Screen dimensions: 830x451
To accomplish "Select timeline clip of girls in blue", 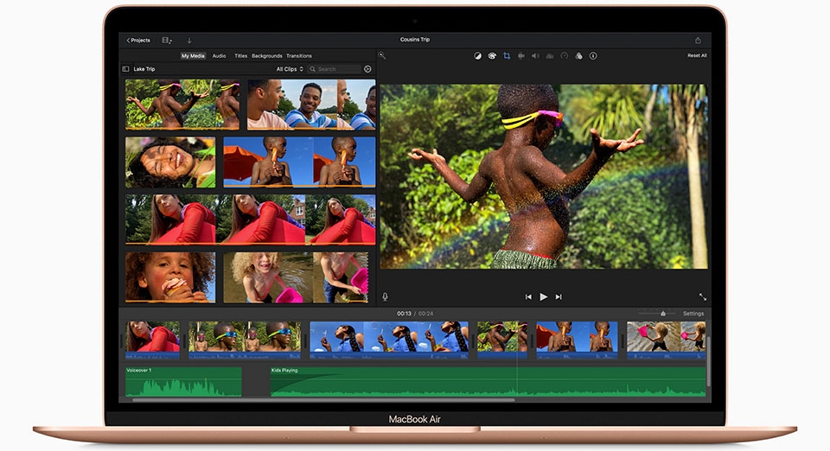I will click(x=389, y=340).
